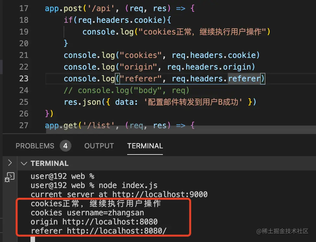
Task: Select the TERMINAL panel tab
Action: point(145,146)
